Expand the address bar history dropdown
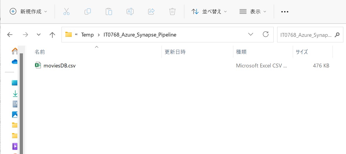 click(250, 34)
